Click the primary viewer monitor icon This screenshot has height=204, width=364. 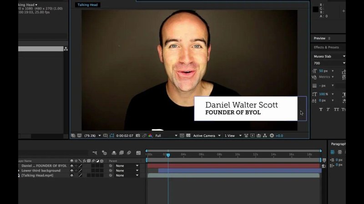[79, 136]
